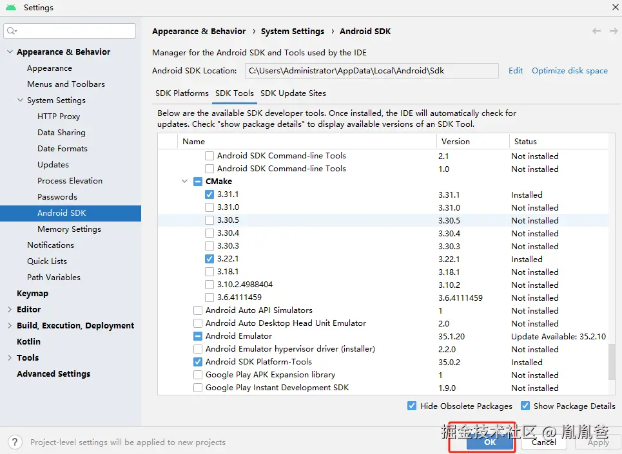
Task: Check Android Auto API Simulators checkbox
Action: click(197, 310)
